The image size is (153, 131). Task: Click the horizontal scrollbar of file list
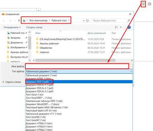pyautogui.click(x=83, y=60)
